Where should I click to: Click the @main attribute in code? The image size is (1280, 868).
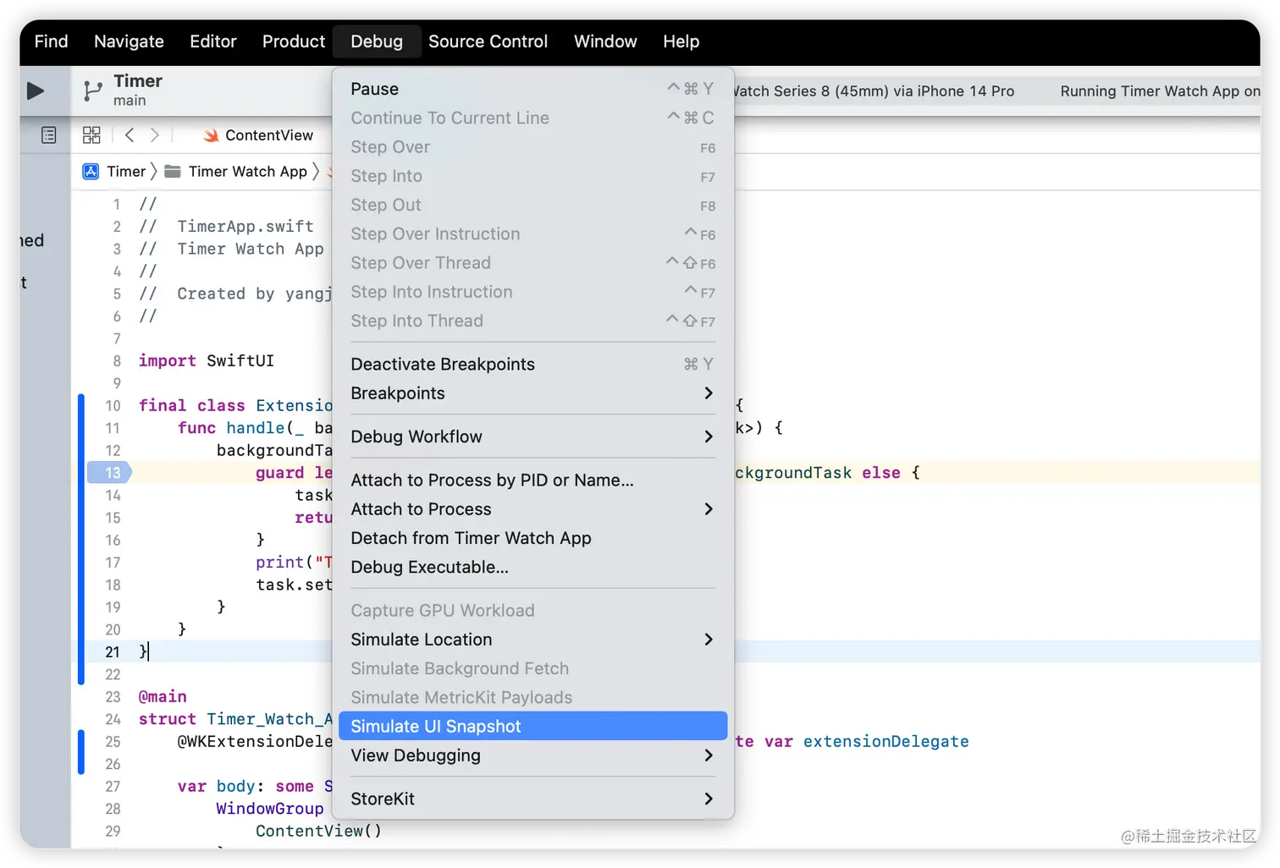tap(163, 697)
